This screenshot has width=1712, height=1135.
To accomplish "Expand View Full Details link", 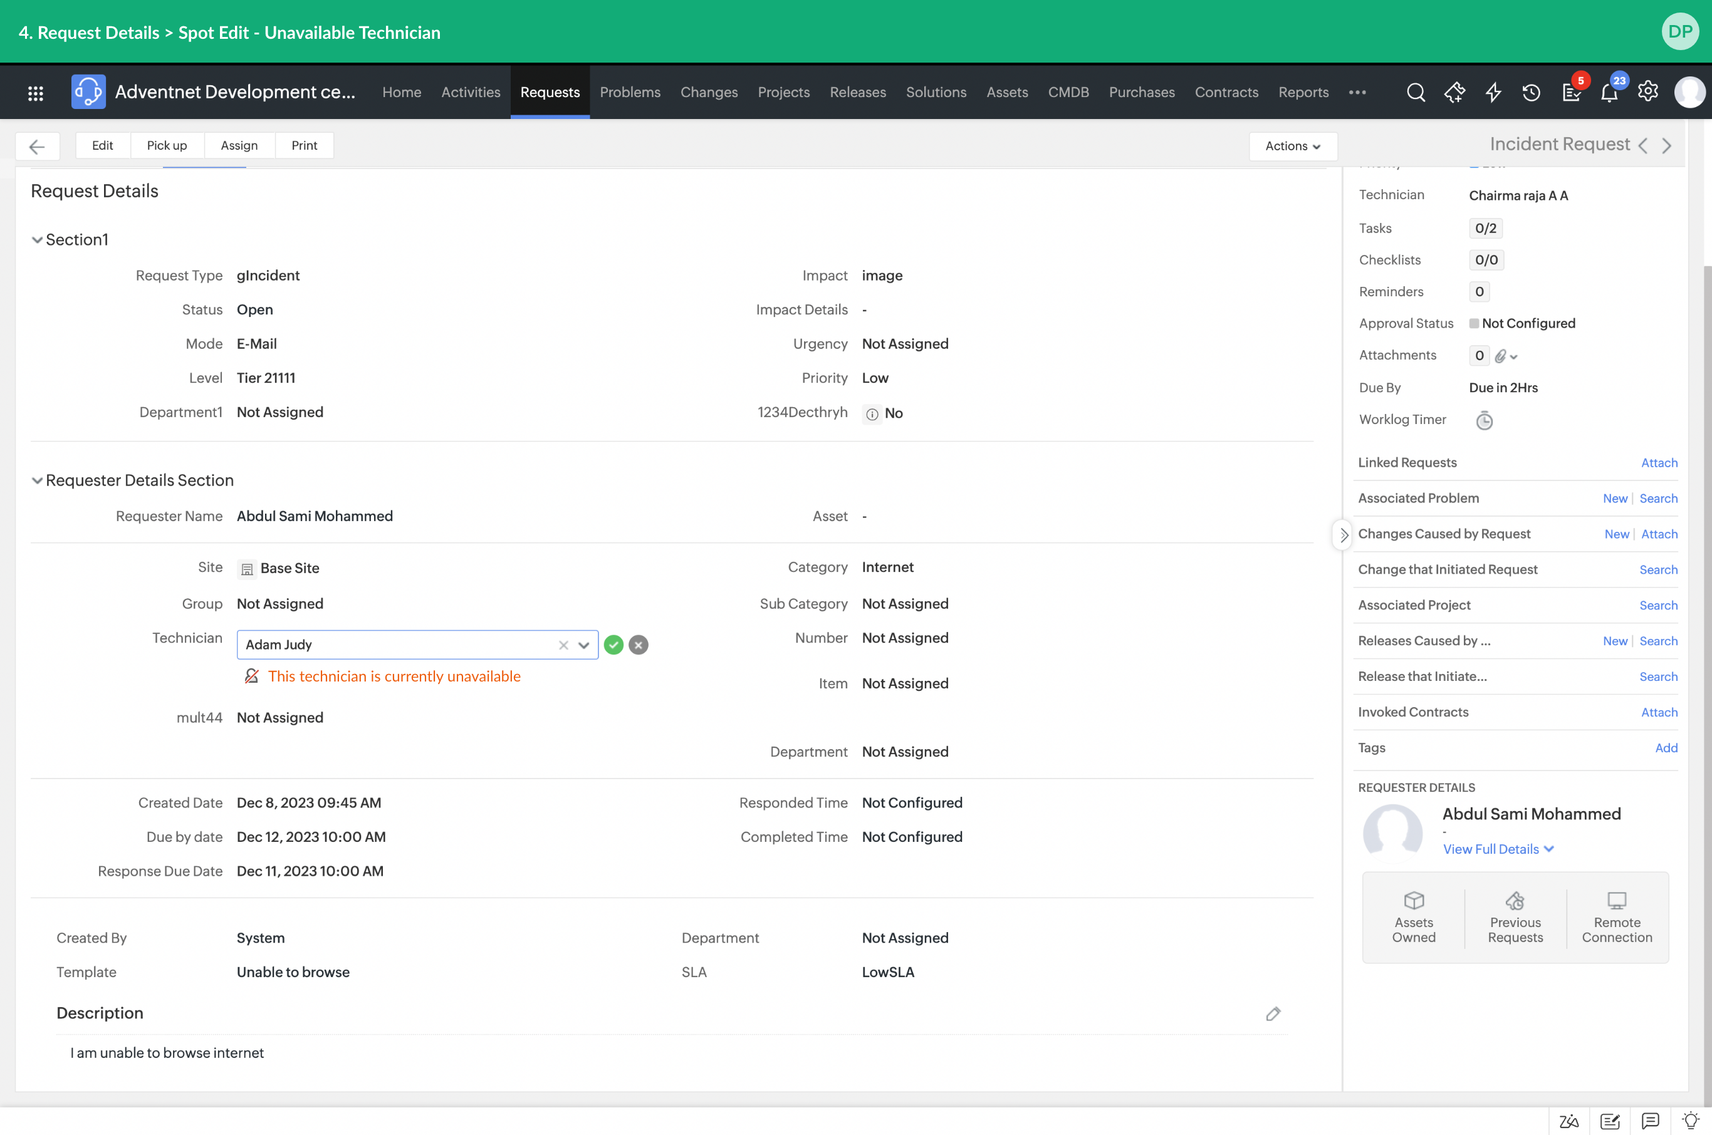I will (1498, 849).
